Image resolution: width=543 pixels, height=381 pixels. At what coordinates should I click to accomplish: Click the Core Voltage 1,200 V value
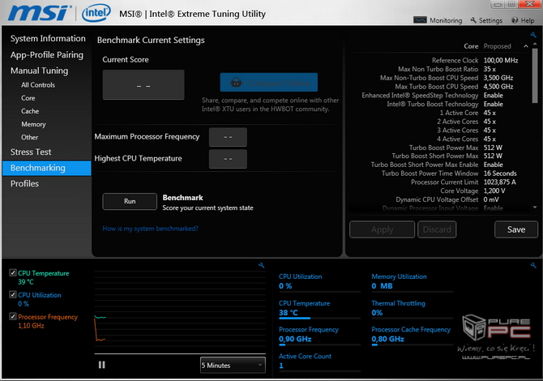point(494,190)
